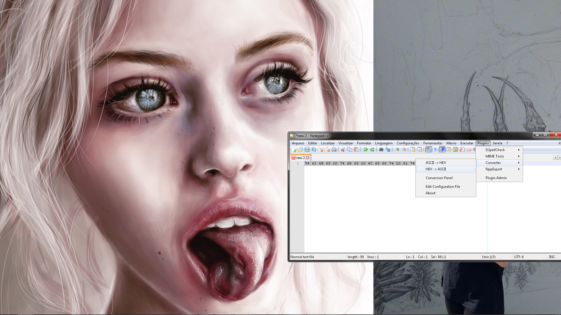Open Converter About entry
The height and width of the screenshot is (315, 561).
pos(446,193)
